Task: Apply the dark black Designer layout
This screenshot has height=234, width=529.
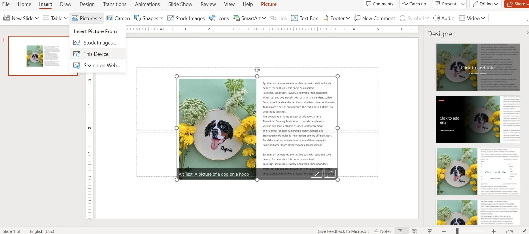Action: click(x=478, y=119)
